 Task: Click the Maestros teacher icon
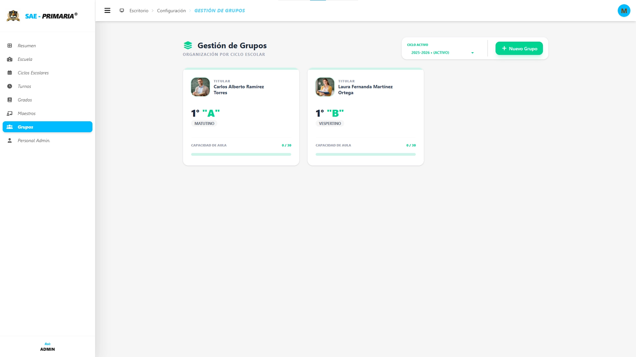coord(10,113)
